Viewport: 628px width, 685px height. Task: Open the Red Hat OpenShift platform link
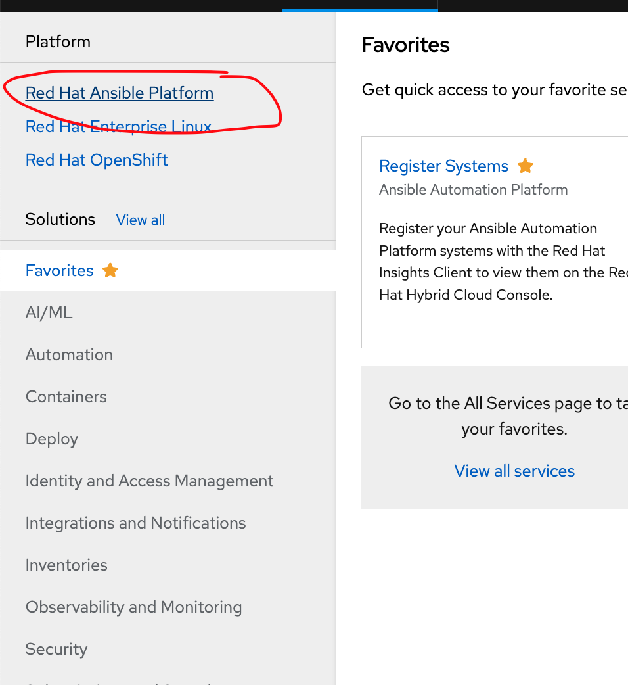(x=97, y=160)
